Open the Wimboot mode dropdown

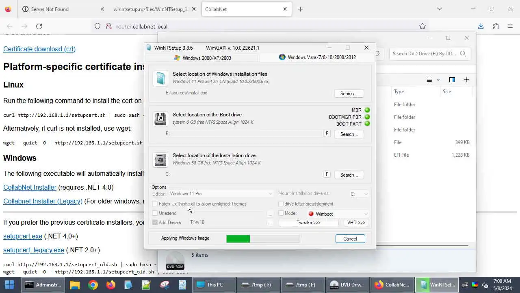[338, 214]
